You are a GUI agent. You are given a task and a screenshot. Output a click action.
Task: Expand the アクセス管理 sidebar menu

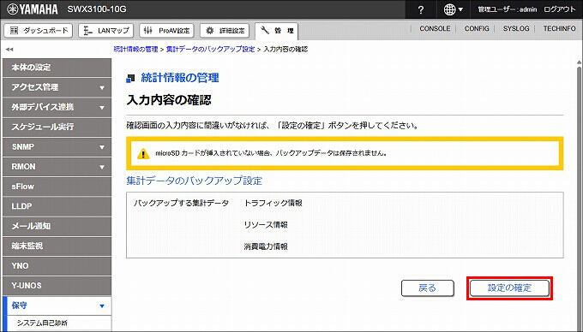57,87
